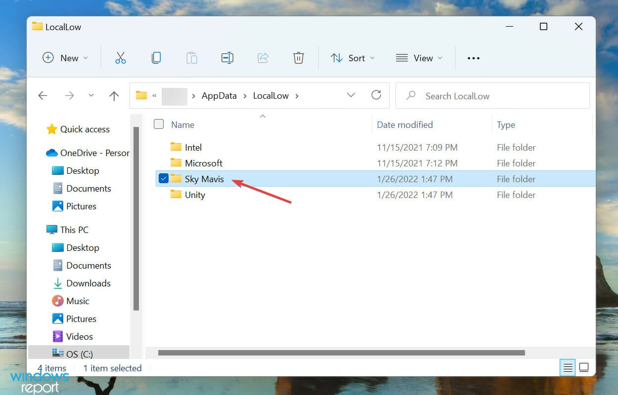Click the Sky Mavis row's modified date
Screen dimensions: 618x395
(x=415, y=179)
